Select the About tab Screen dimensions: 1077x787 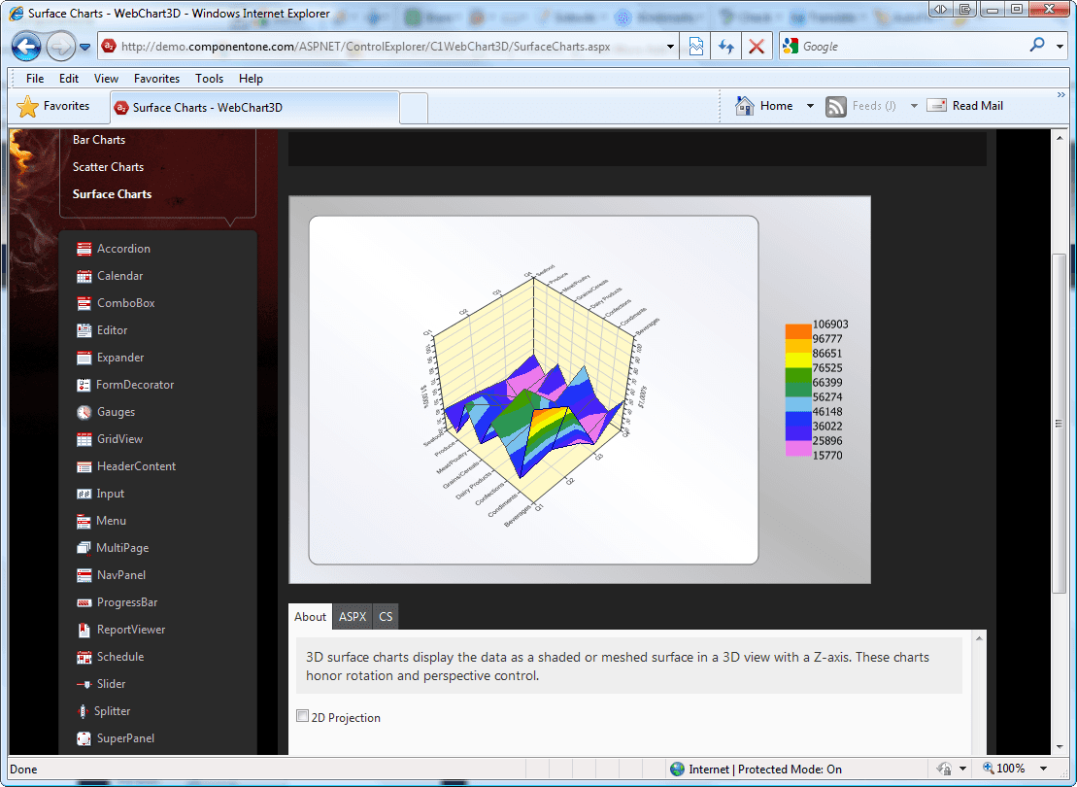pyautogui.click(x=310, y=617)
